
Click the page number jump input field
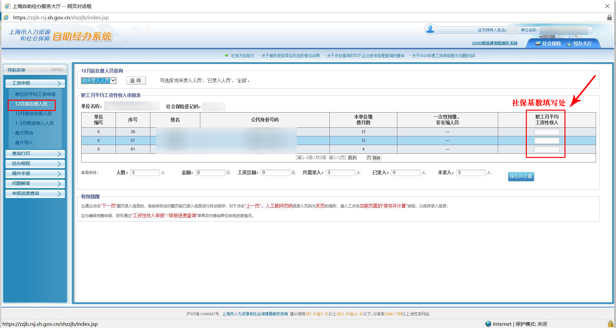[361, 158]
